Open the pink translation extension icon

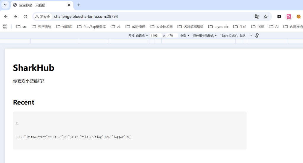pos(289,17)
